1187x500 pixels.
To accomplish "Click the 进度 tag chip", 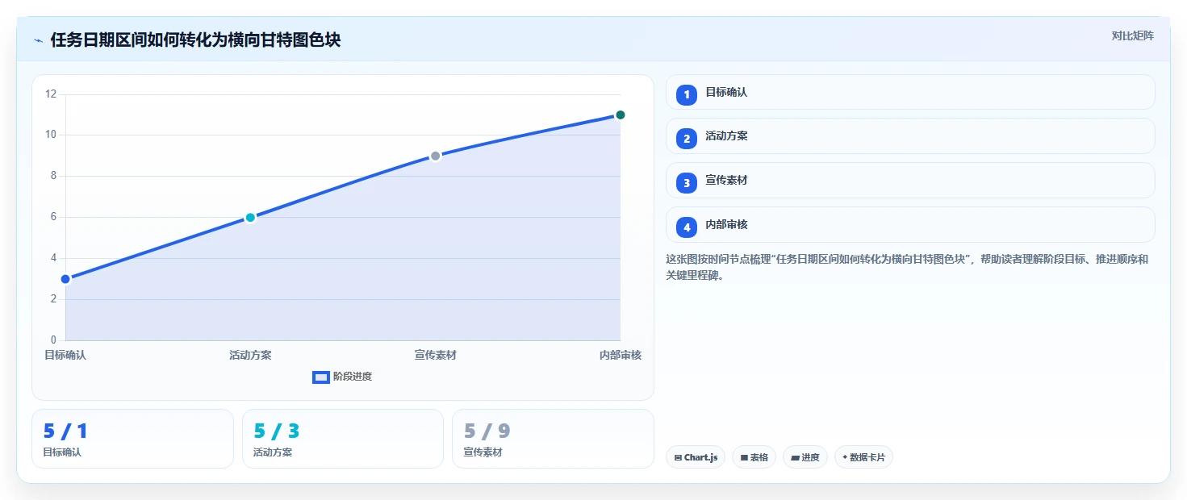I will tap(805, 457).
